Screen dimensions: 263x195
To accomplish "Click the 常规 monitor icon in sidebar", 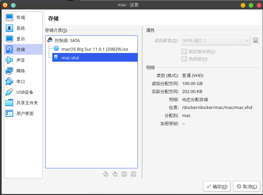I will [9, 17].
